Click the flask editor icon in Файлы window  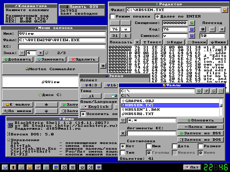pyautogui.click(x=213, y=91)
